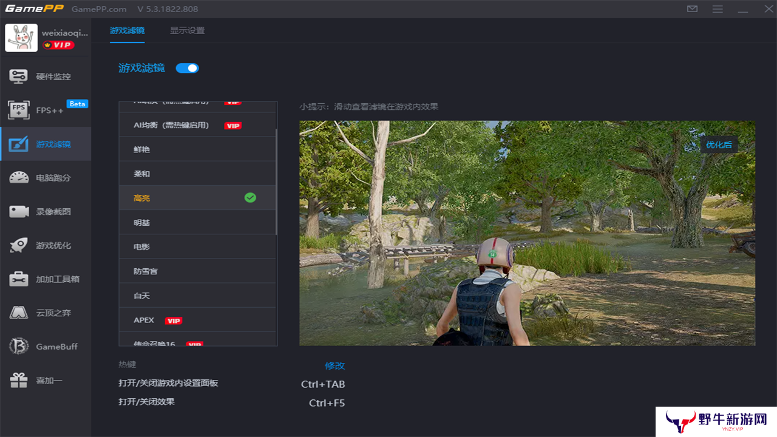The width and height of the screenshot is (777, 437).
Task: Open the hamburger menu in title bar
Action: click(x=718, y=9)
